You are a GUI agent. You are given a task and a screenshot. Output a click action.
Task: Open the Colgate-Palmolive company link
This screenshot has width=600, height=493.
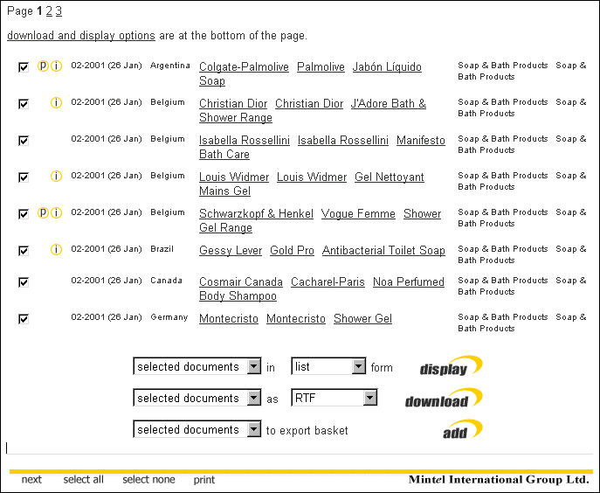coord(244,67)
